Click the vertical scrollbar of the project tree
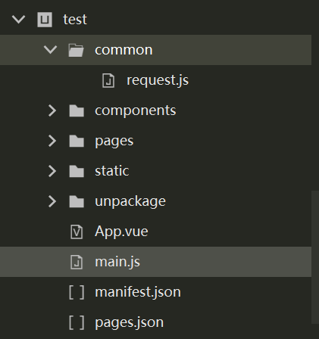The height and width of the screenshot is (339, 319). tap(315, 257)
